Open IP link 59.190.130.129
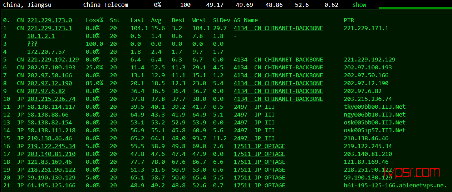 tap(51, 177)
